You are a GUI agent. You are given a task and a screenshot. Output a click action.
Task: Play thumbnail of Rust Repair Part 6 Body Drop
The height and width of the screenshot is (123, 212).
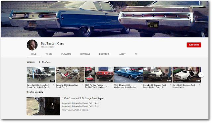pyautogui.click(x=41, y=75)
